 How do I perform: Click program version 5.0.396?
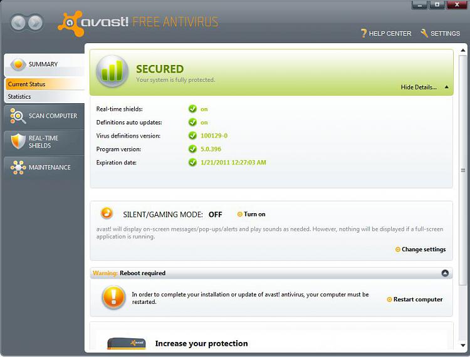click(x=211, y=149)
